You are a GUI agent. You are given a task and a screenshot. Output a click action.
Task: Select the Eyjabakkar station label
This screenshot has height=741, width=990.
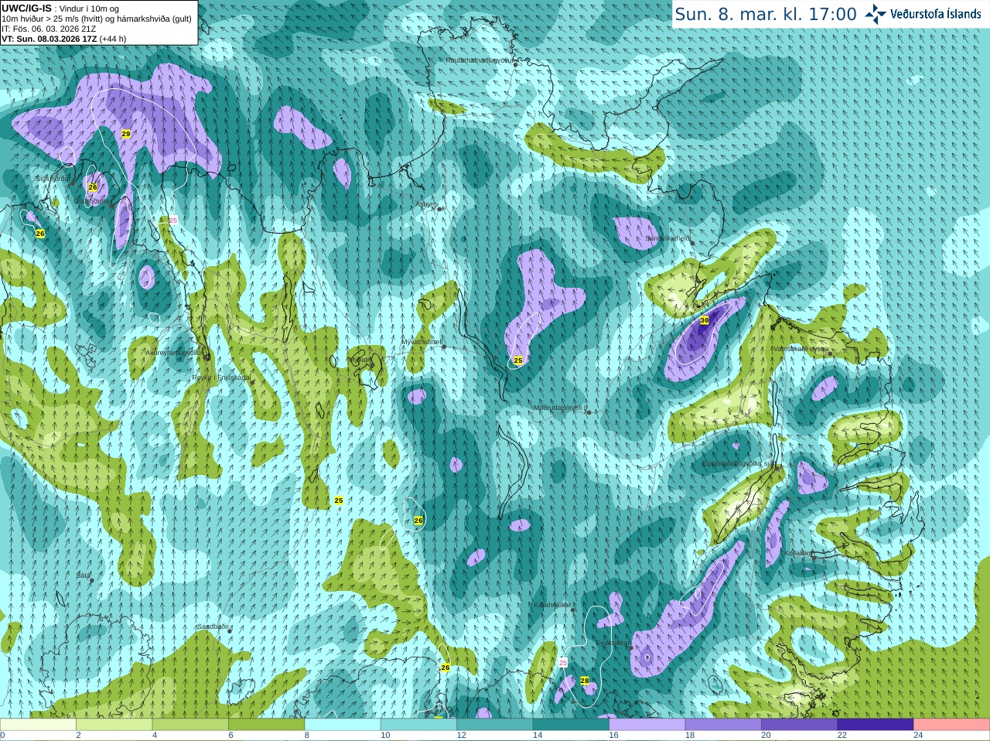pyautogui.click(x=613, y=643)
